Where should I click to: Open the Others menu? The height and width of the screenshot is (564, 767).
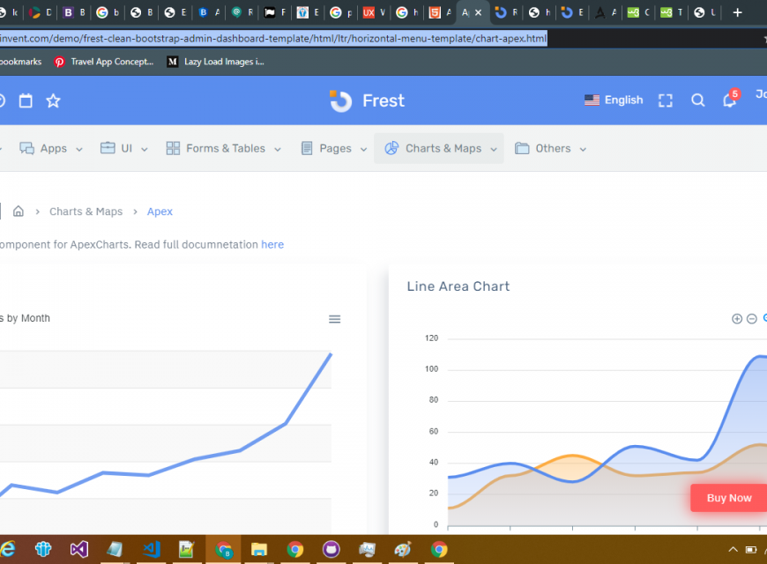click(x=551, y=149)
